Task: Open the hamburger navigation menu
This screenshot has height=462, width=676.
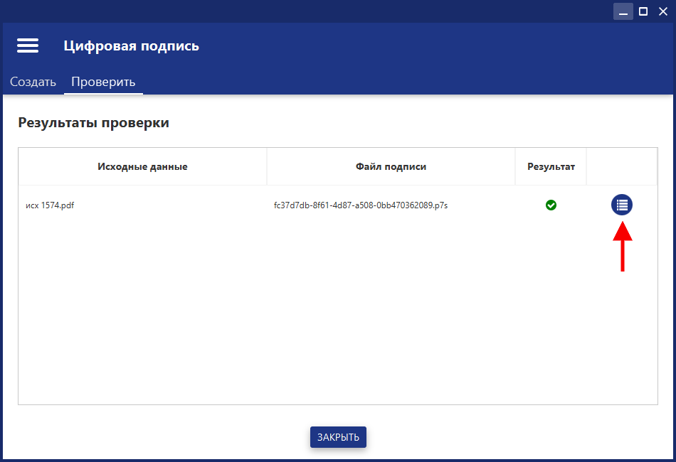Action: (28, 45)
